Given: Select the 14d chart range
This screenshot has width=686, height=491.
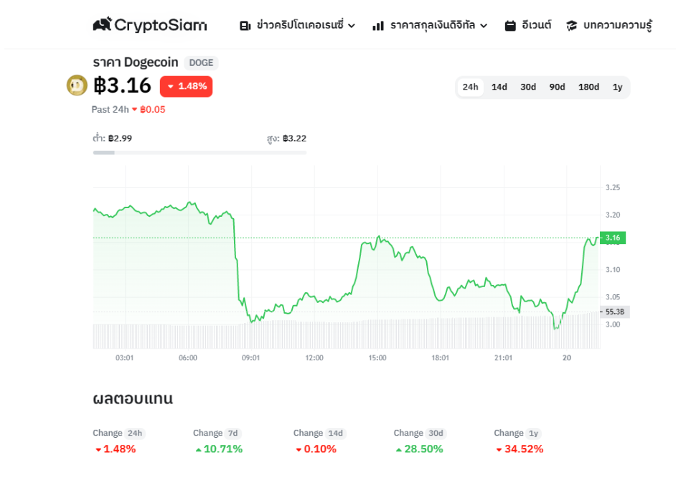Looking at the screenshot, I should pyautogui.click(x=499, y=87).
